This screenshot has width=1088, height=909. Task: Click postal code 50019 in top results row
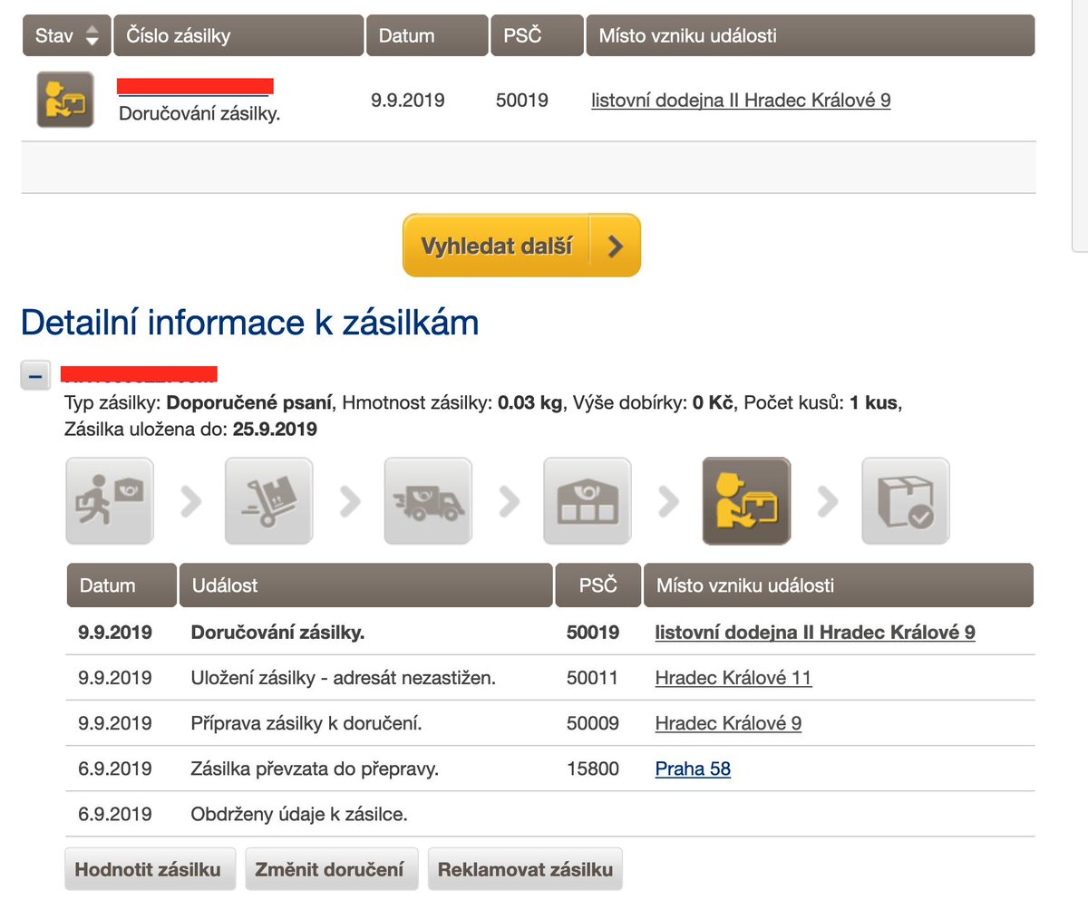(522, 100)
